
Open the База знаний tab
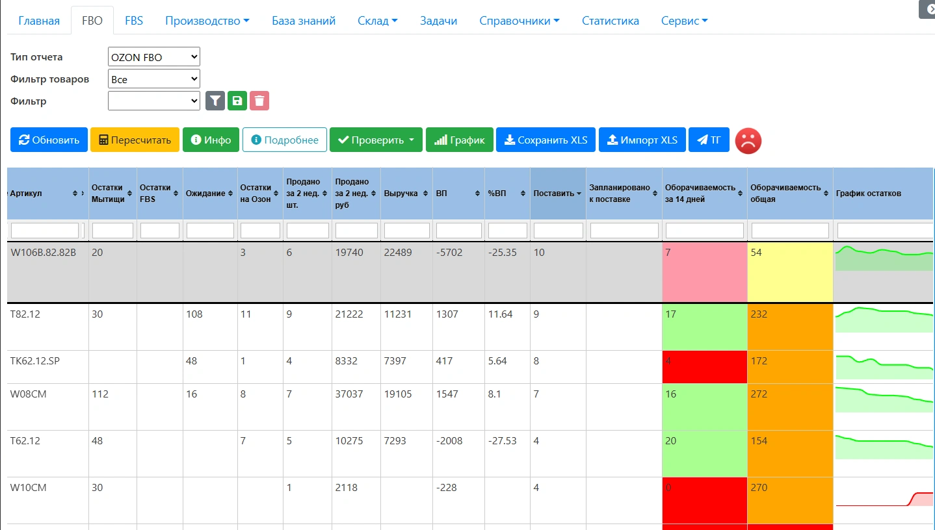[x=304, y=21]
